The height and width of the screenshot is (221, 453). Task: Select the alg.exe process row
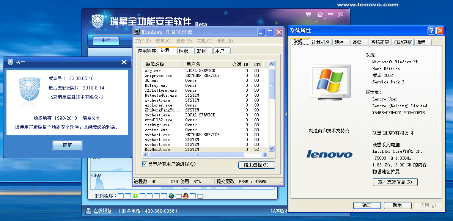pyautogui.click(x=206, y=71)
